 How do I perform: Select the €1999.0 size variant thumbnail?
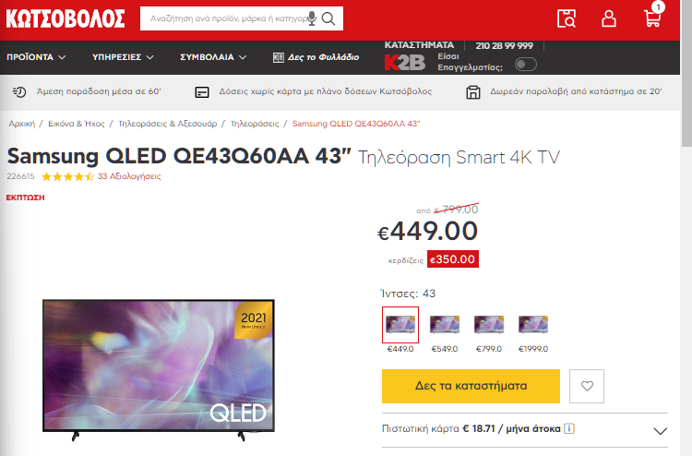pos(533,325)
